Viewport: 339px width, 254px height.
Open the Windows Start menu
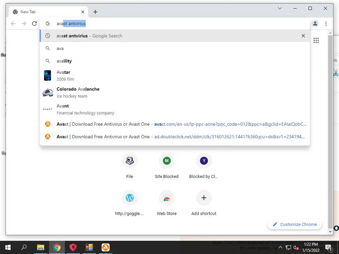coord(8,247)
